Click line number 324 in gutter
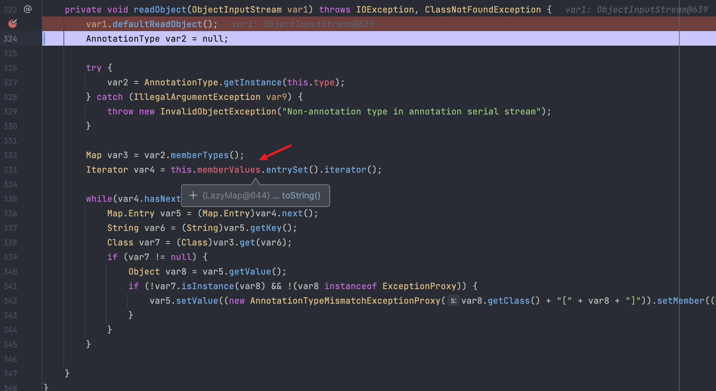Viewport: 716px width, 391px height. 10,39
